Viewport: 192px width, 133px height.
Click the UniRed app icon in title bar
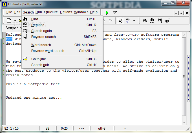click(x=5, y=4)
